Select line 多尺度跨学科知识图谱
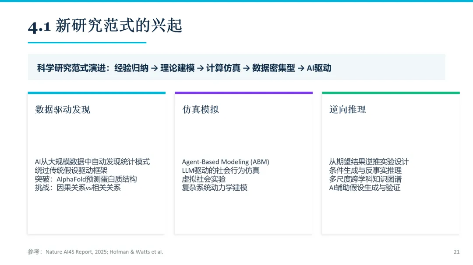The height and width of the screenshot is (265, 473). click(365, 179)
